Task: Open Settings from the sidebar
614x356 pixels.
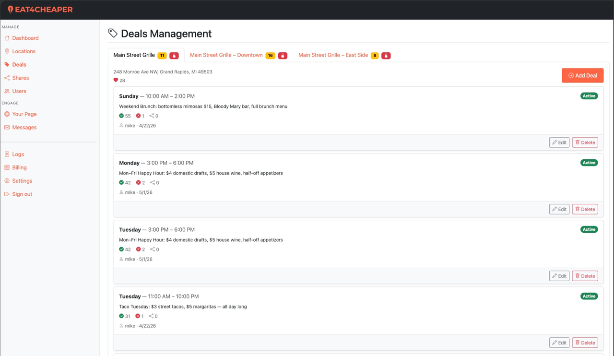Action: click(22, 181)
